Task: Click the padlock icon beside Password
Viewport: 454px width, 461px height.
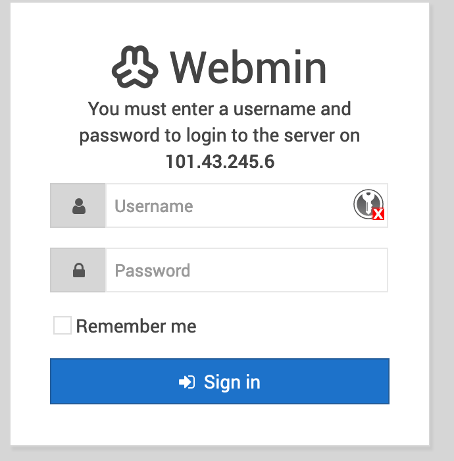Action: click(x=79, y=270)
